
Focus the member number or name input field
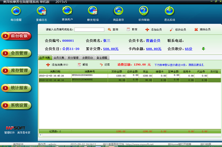click(89, 30)
